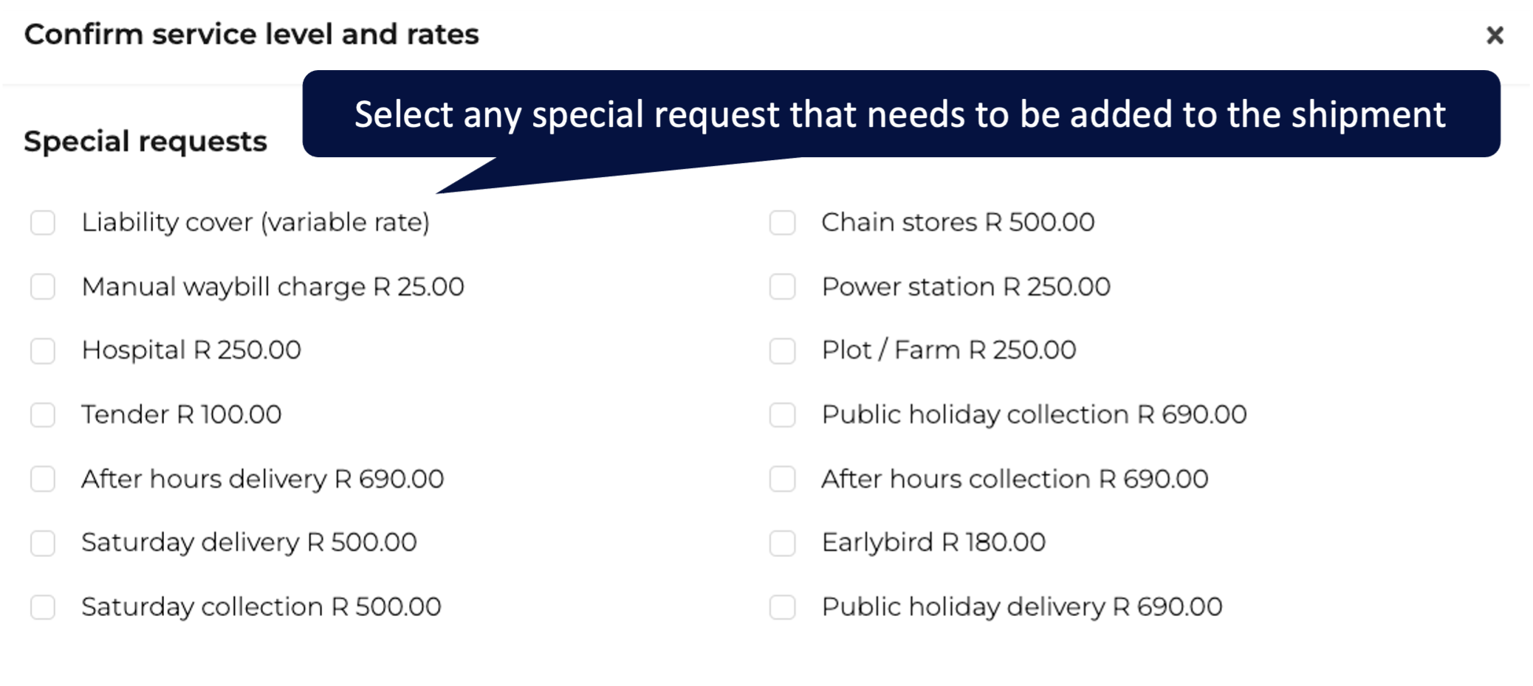
Task: Enable After hours delivery R 690.00
Action: (x=43, y=479)
